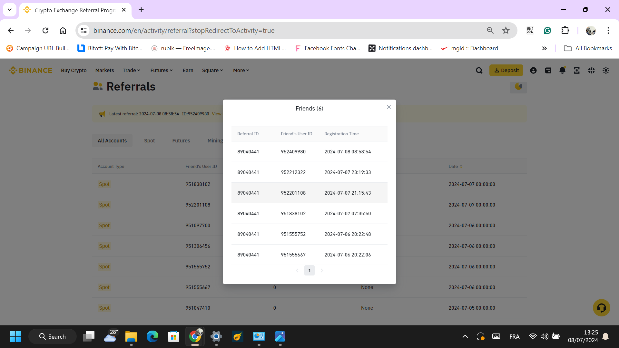
Task: Open Binance notifications bell
Action: [562, 70]
